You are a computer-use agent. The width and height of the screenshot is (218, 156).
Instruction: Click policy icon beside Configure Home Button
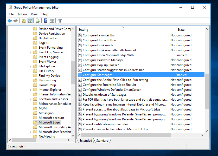coord(80,40)
